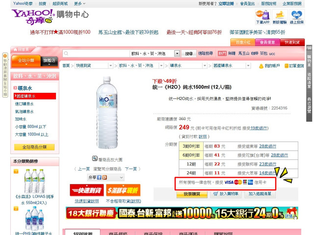This screenshot has width=314, height=235.
Task: Click the 加入追蹤清單 button
Action: click(x=260, y=194)
